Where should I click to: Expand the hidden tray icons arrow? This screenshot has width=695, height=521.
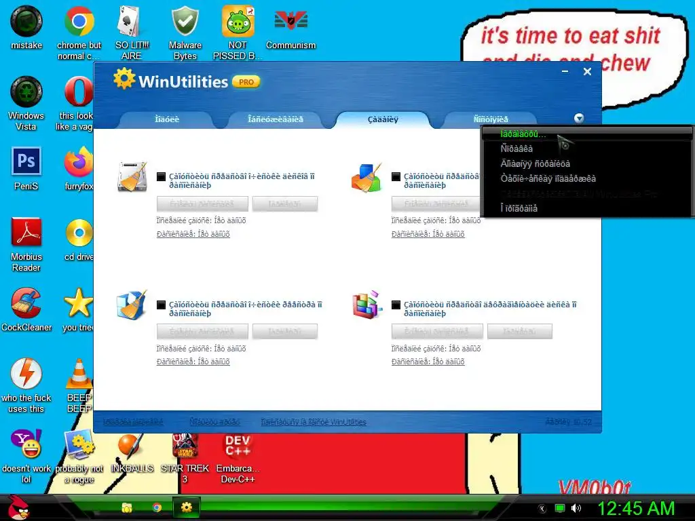pyautogui.click(x=542, y=509)
